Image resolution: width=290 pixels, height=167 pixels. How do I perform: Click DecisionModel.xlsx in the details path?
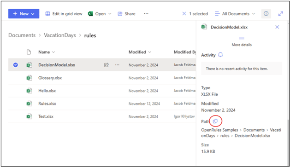point(253,136)
